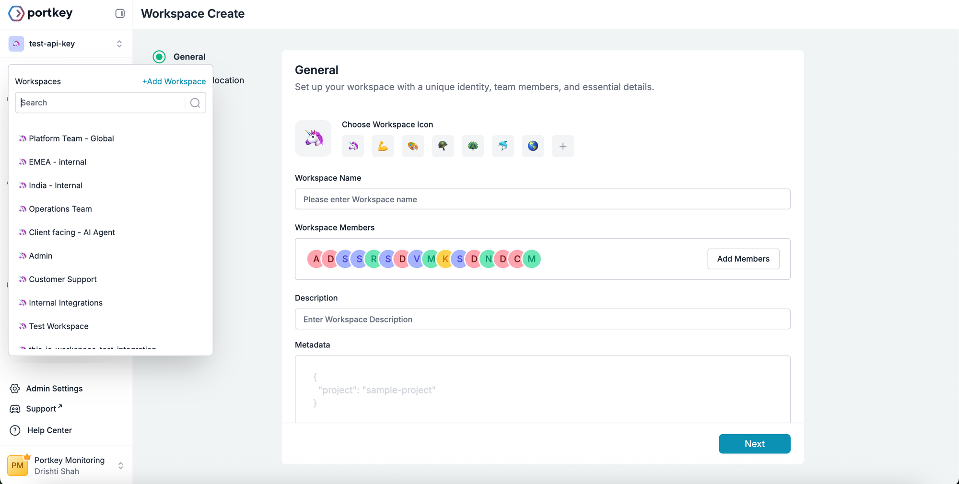This screenshot has width=959, height=484.
Task: Choose the dolphin workspace icon
Action: click(503, 146)
